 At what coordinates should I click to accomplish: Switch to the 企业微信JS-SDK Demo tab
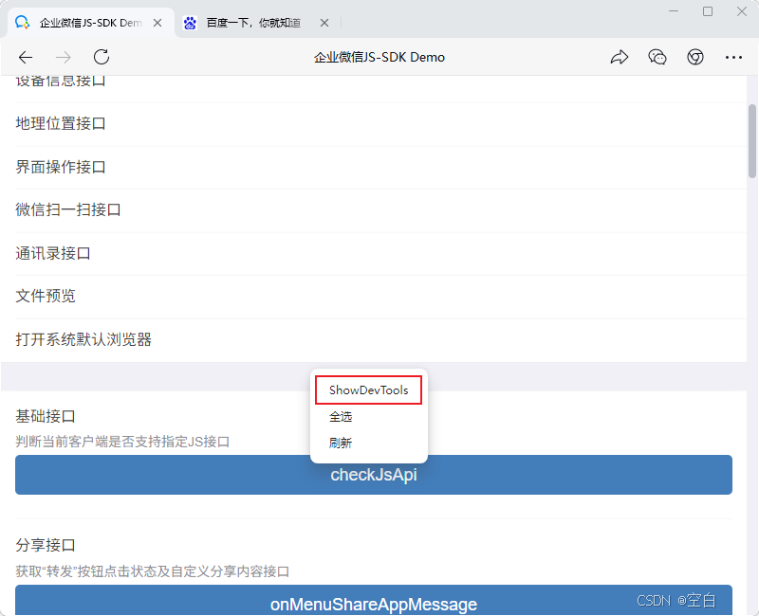click(x=91, y=23)
